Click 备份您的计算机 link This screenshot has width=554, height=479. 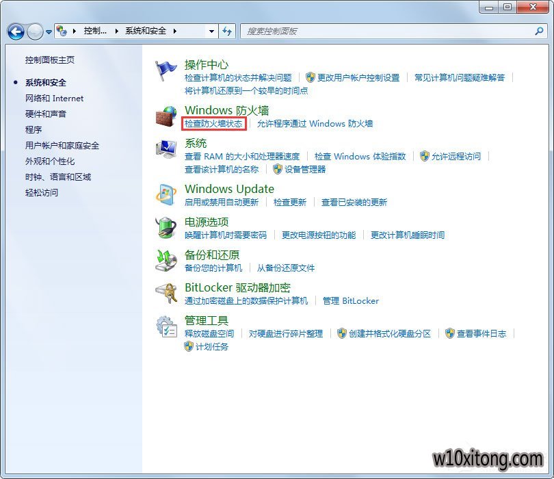pos(213,268)
